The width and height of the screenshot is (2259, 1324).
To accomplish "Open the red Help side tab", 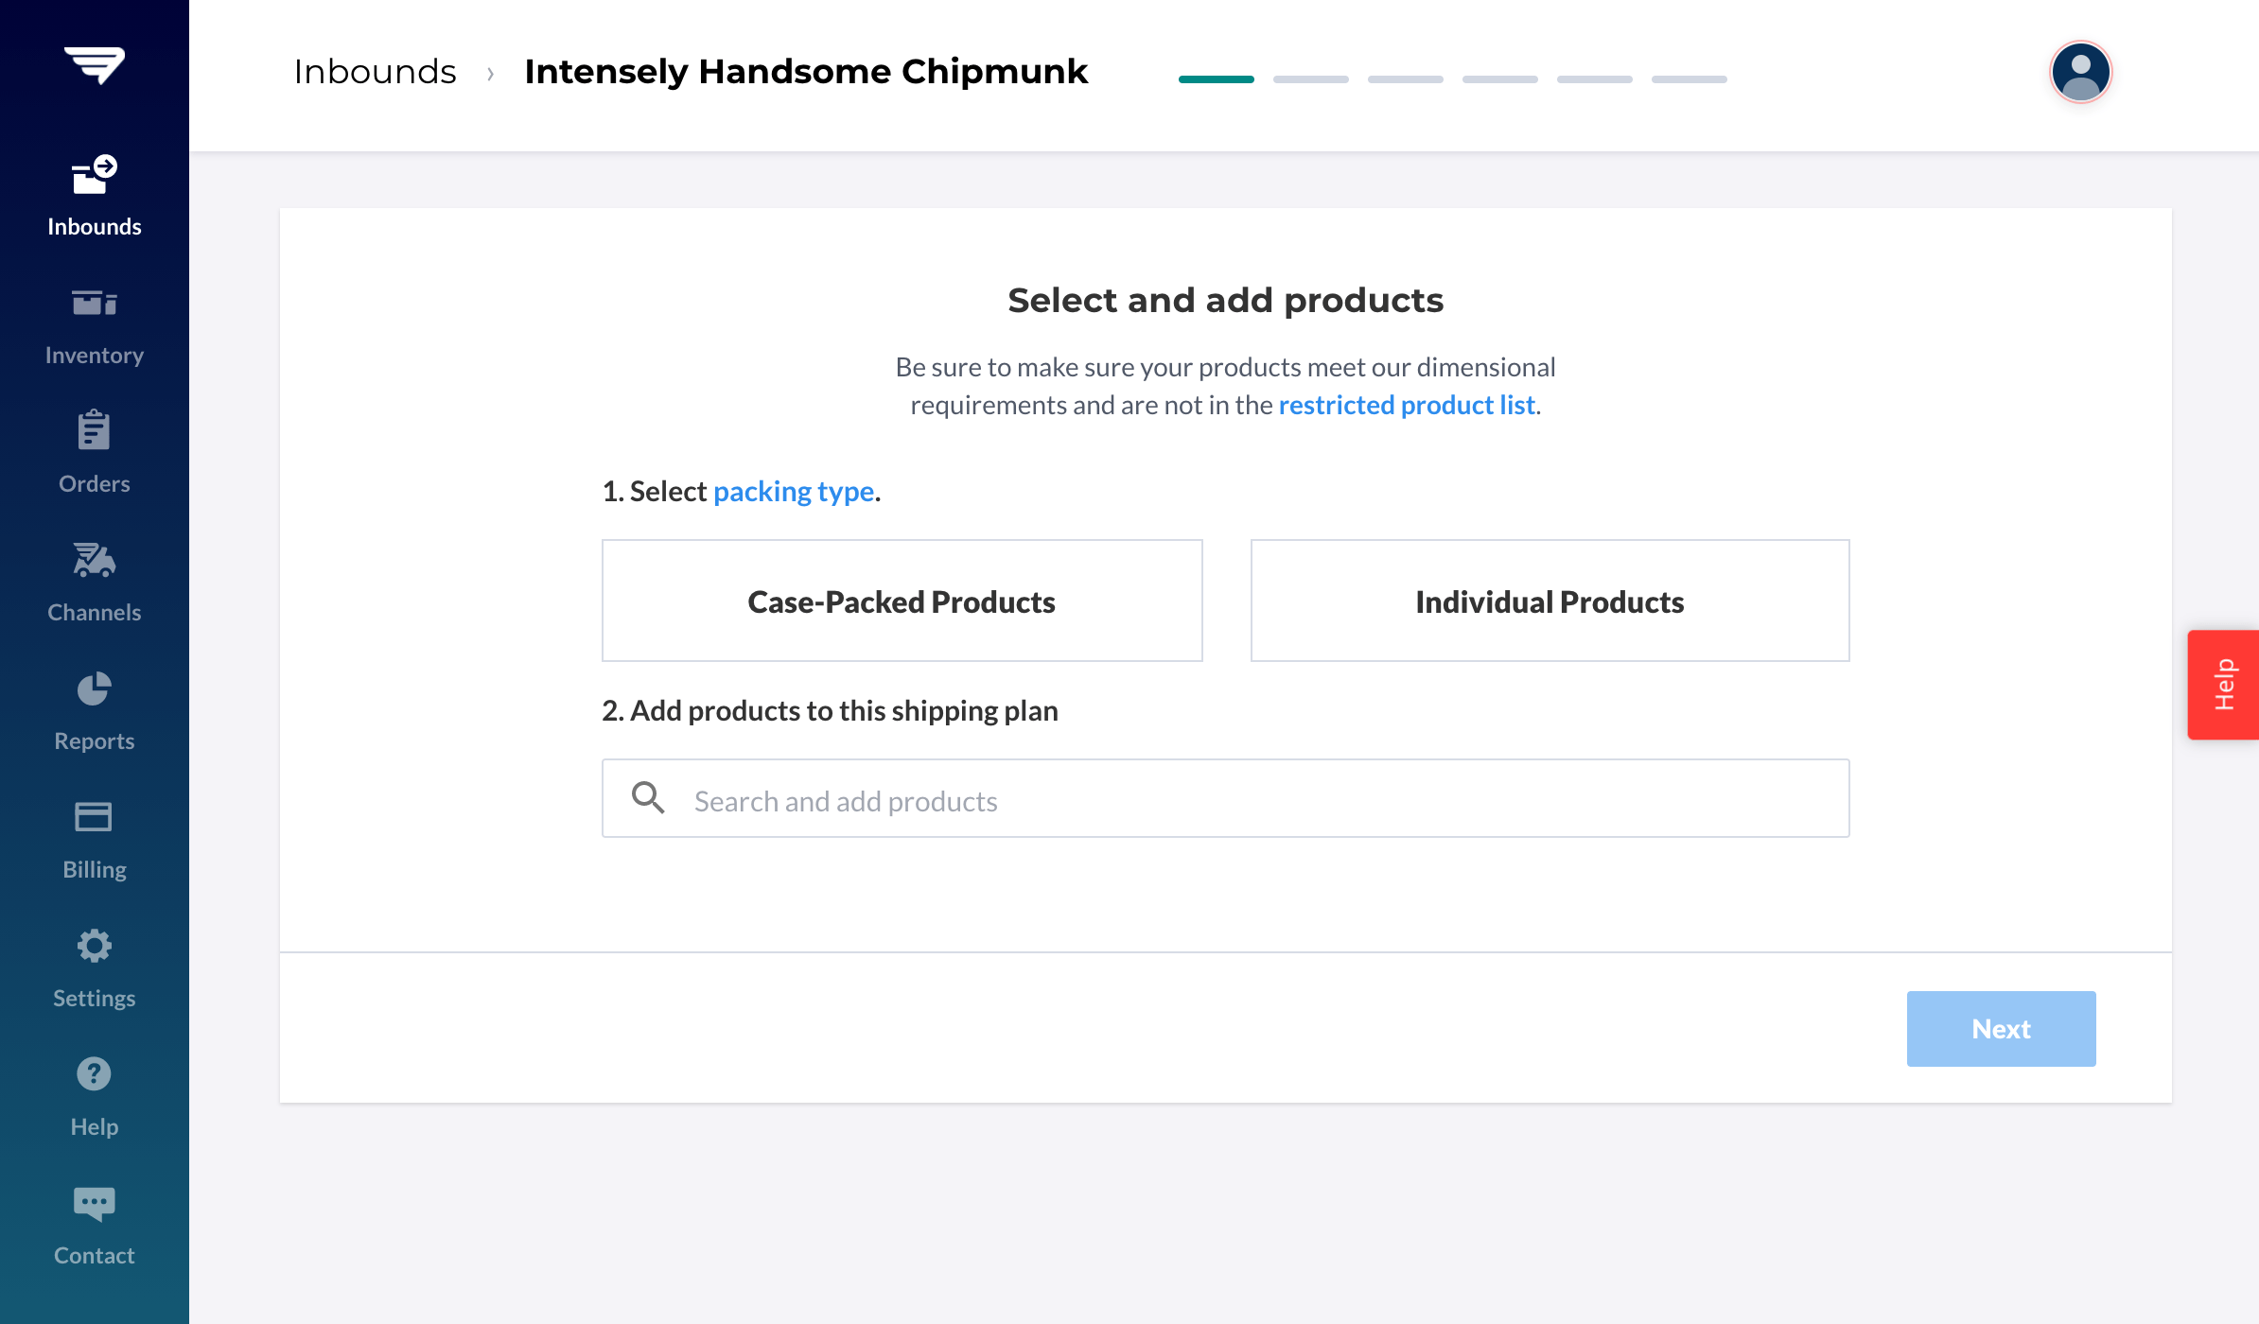I will point(2224,684).
